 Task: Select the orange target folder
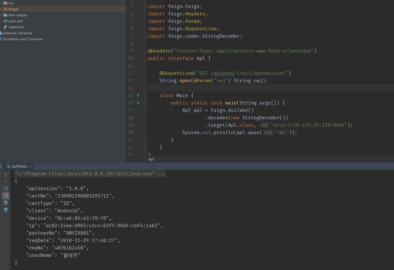coord(13,9)
